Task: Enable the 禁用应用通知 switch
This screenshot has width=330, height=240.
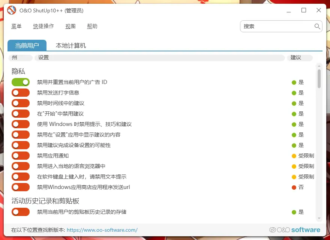Action: click(21, 156)
